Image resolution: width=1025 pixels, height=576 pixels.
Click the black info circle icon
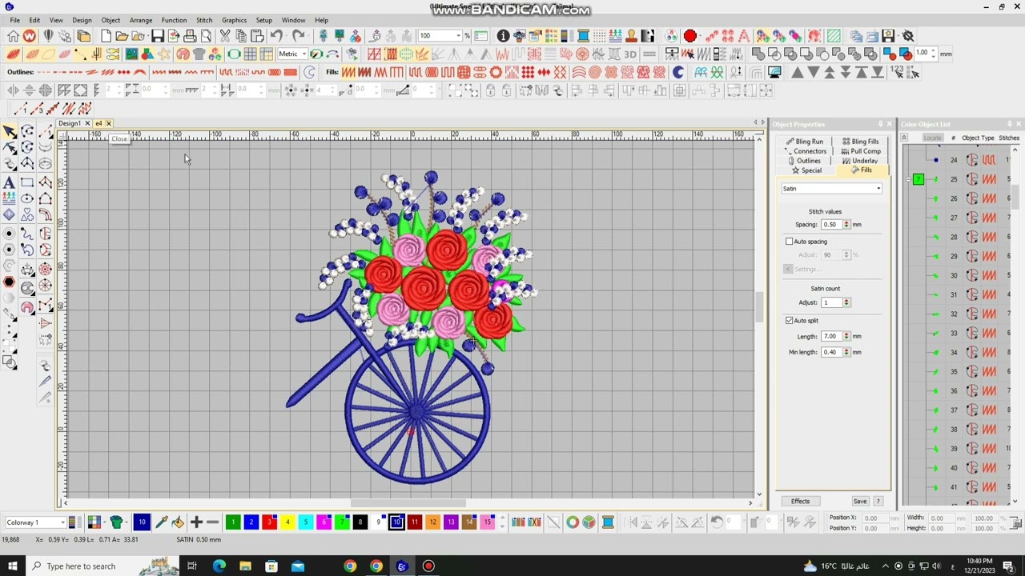point(503,35)
